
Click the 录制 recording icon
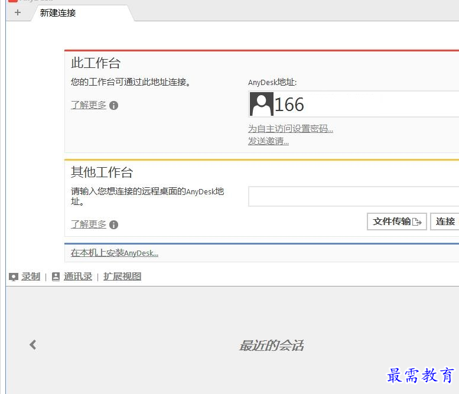(14, 276)
